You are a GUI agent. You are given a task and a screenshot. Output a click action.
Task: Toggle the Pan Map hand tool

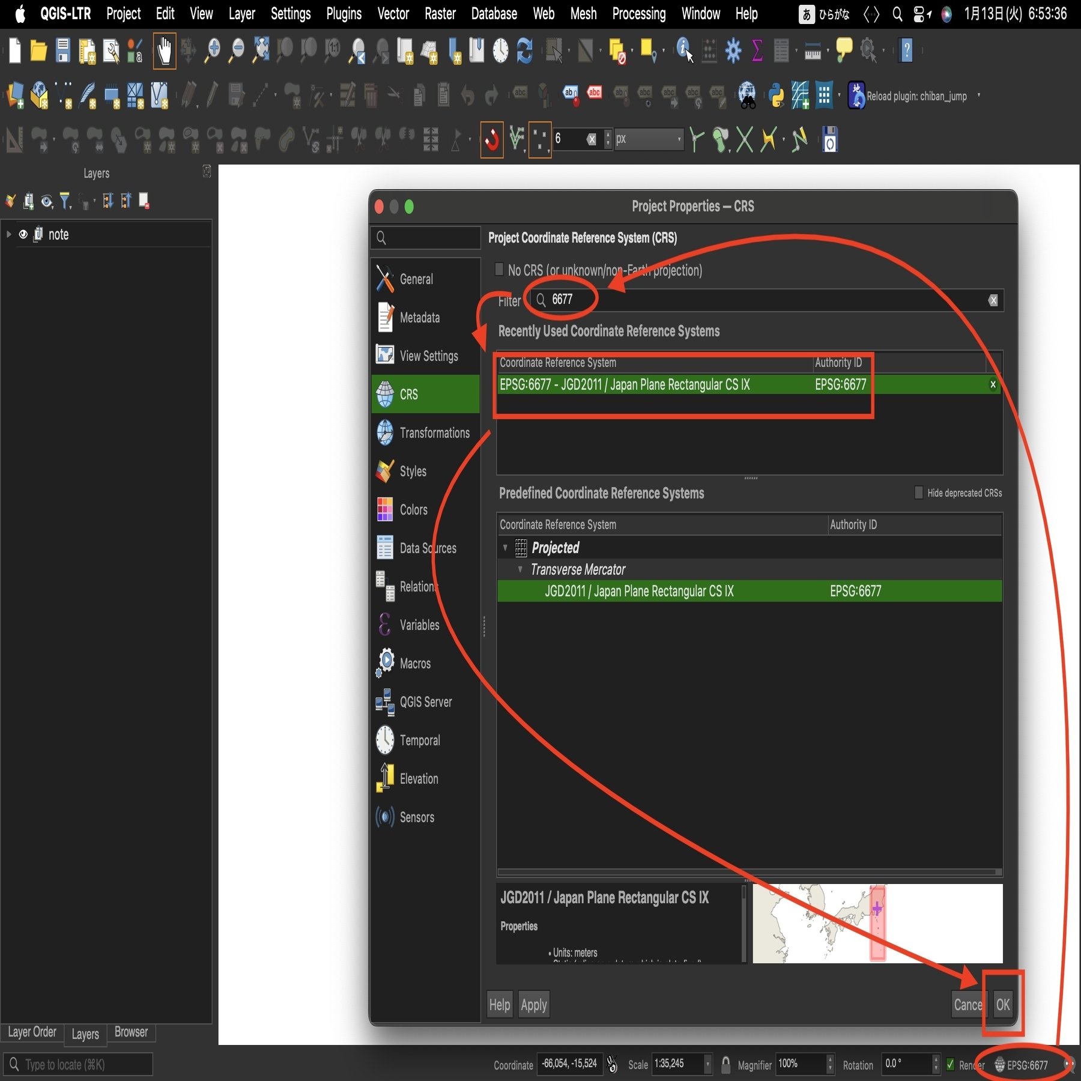(164, 51)
